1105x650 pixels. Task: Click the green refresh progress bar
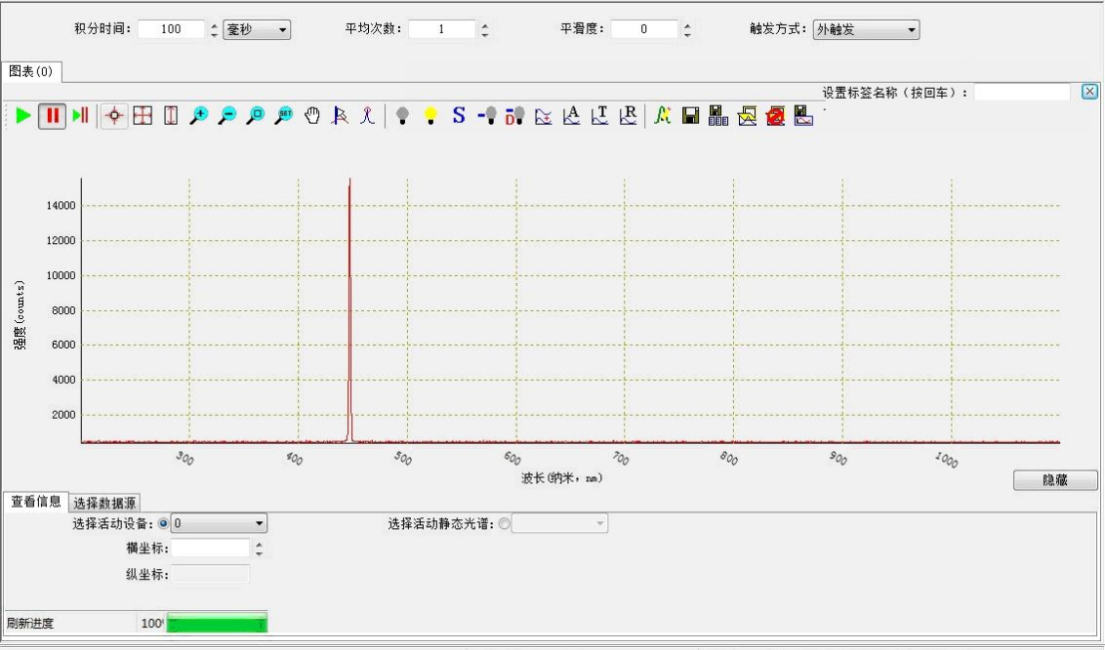pos(216,623)
